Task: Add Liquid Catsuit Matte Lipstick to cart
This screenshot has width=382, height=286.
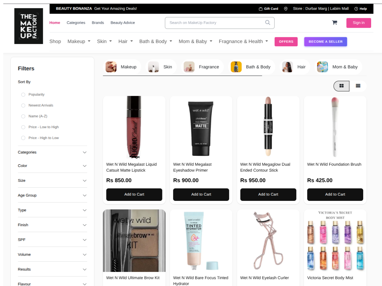Action: 134,195
